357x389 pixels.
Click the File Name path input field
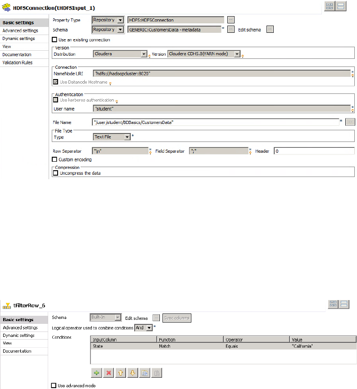tap(216, 122)
